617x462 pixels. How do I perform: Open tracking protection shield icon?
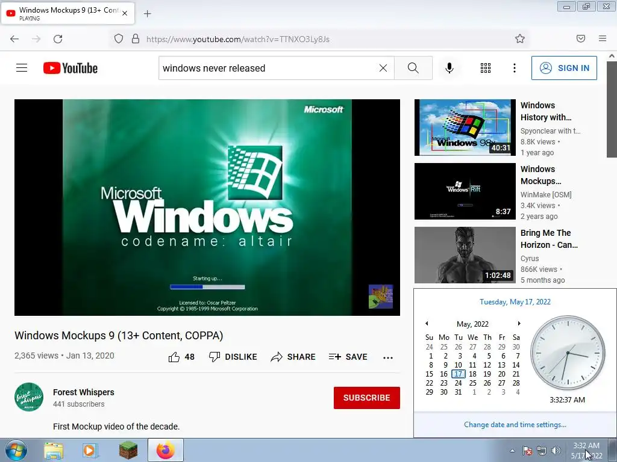pyautogui.click(x=119, y=39)
